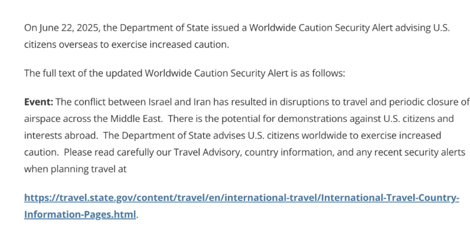The image size is (470, 231).
Task: Click 'citizens overseas to exercise increased caution'
Action: coord(126,45)
